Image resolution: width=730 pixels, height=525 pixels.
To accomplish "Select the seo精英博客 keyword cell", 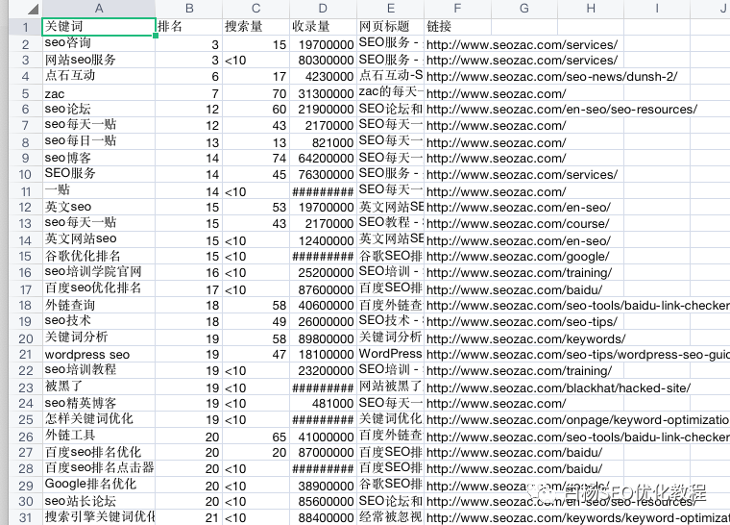I will point(99,403).
